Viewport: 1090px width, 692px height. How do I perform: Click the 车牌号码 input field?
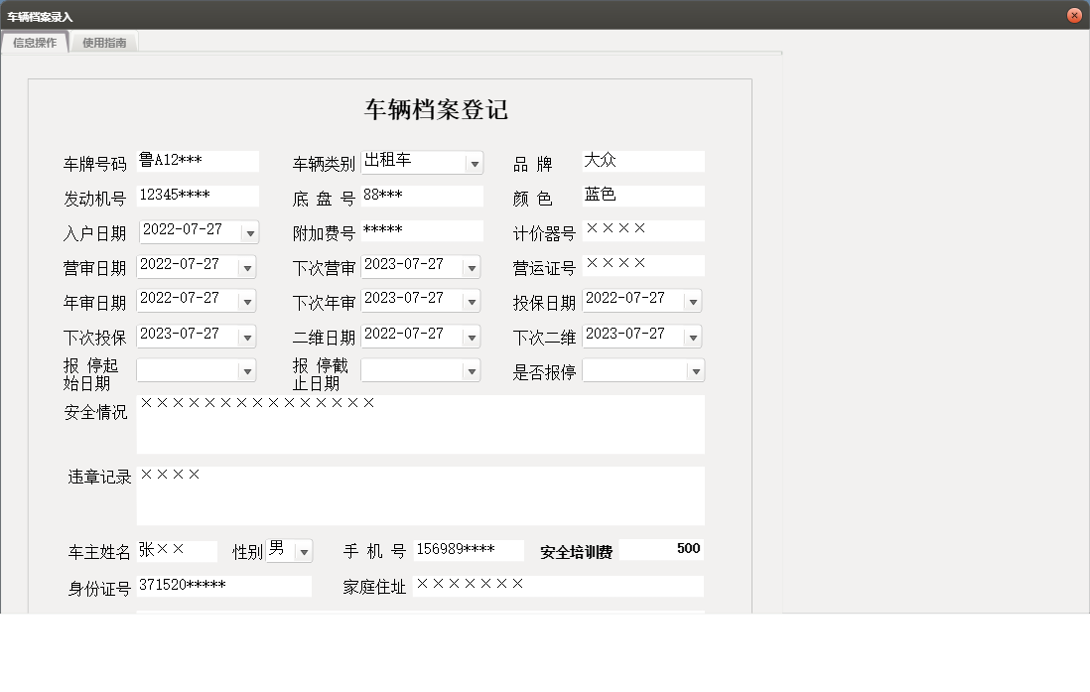[196, 161]
